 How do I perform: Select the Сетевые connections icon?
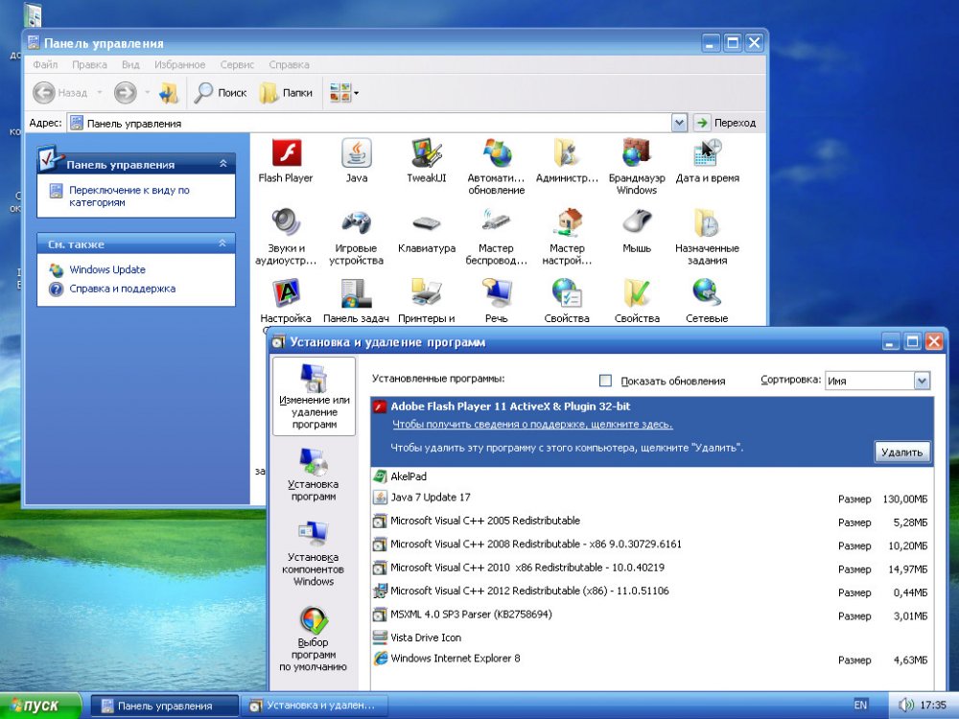tap(707, 301)
